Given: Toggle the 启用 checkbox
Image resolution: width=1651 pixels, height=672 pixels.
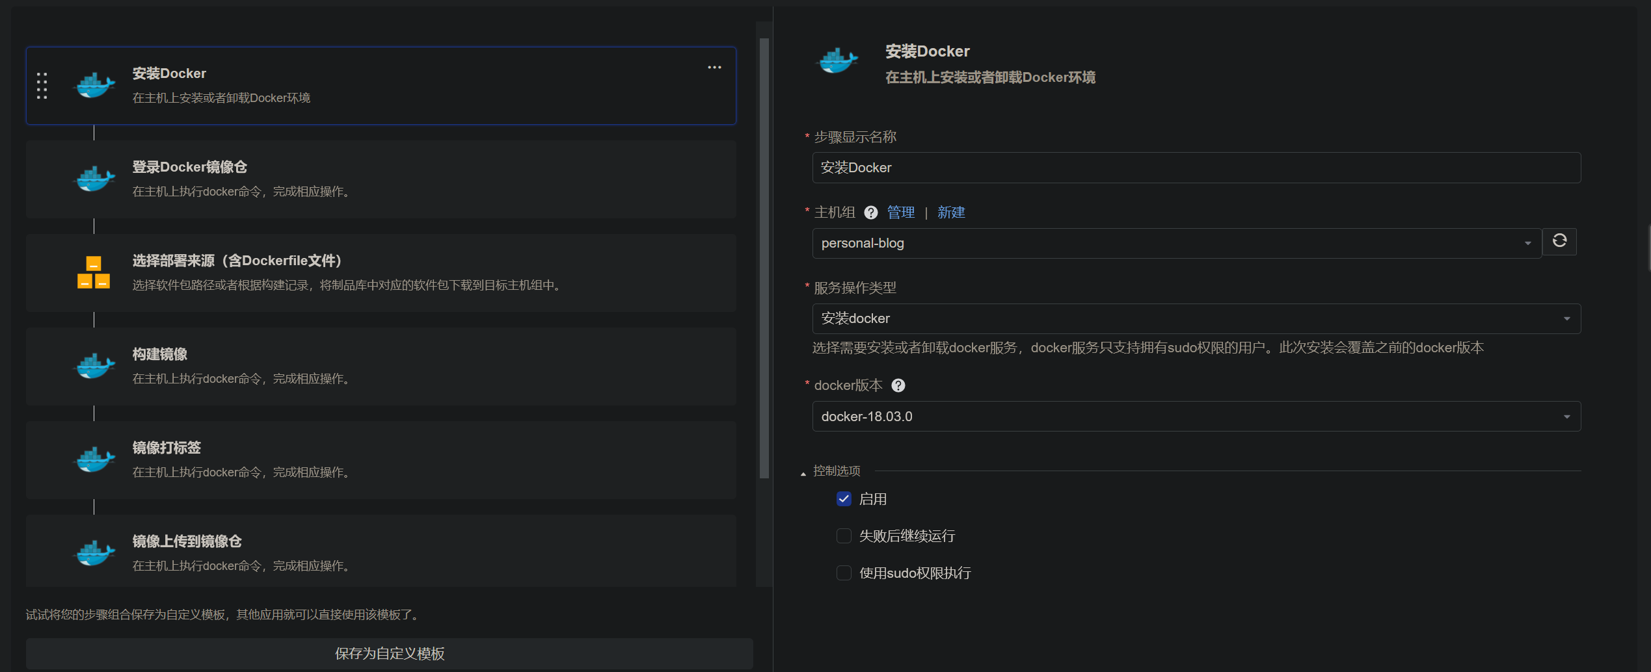Looking at the screenshot, I should pos(844,498).
